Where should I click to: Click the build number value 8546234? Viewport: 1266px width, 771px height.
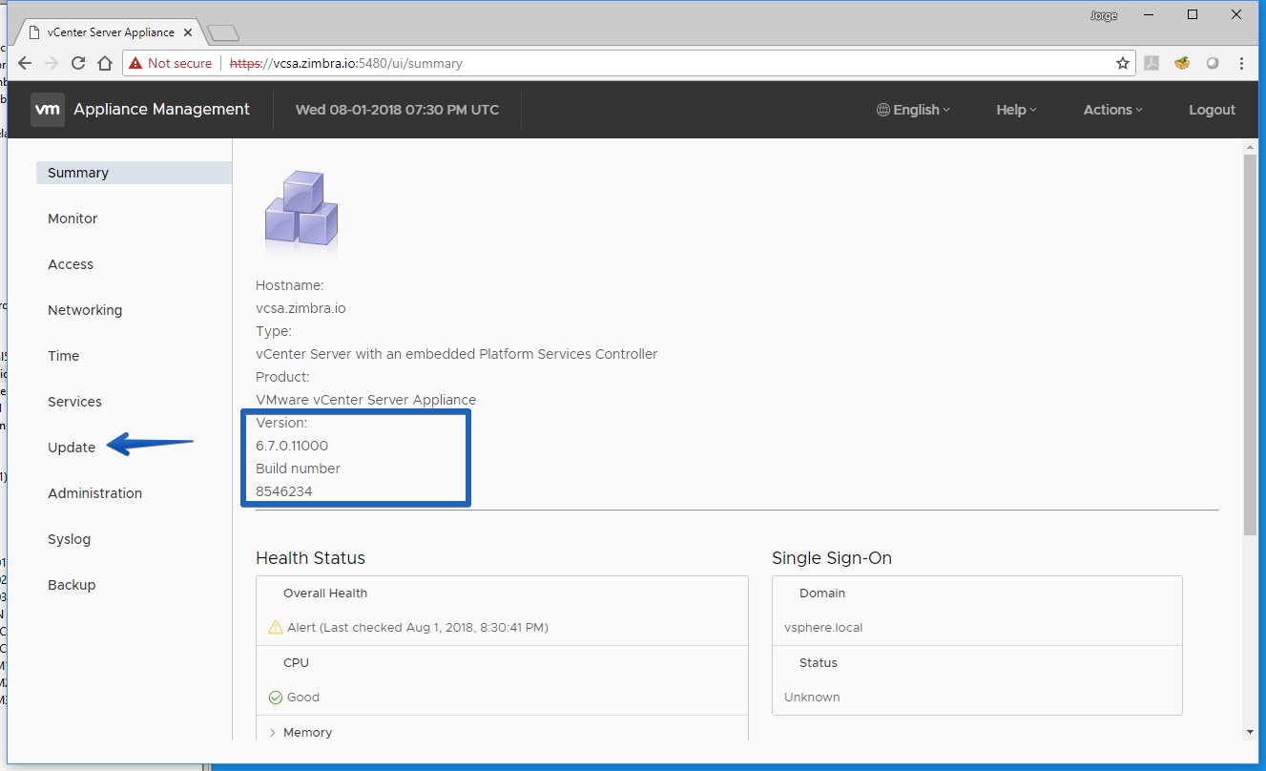[x=284, y=491]
